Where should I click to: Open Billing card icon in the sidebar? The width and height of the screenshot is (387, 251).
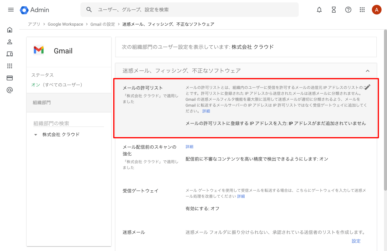pyautogui.click(x=10, y=78)
